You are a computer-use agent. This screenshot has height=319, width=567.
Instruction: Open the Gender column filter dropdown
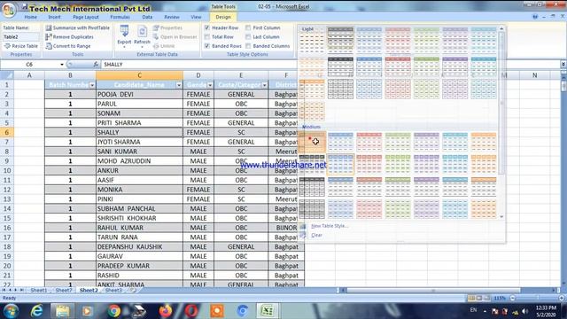[x=210, y=85]
